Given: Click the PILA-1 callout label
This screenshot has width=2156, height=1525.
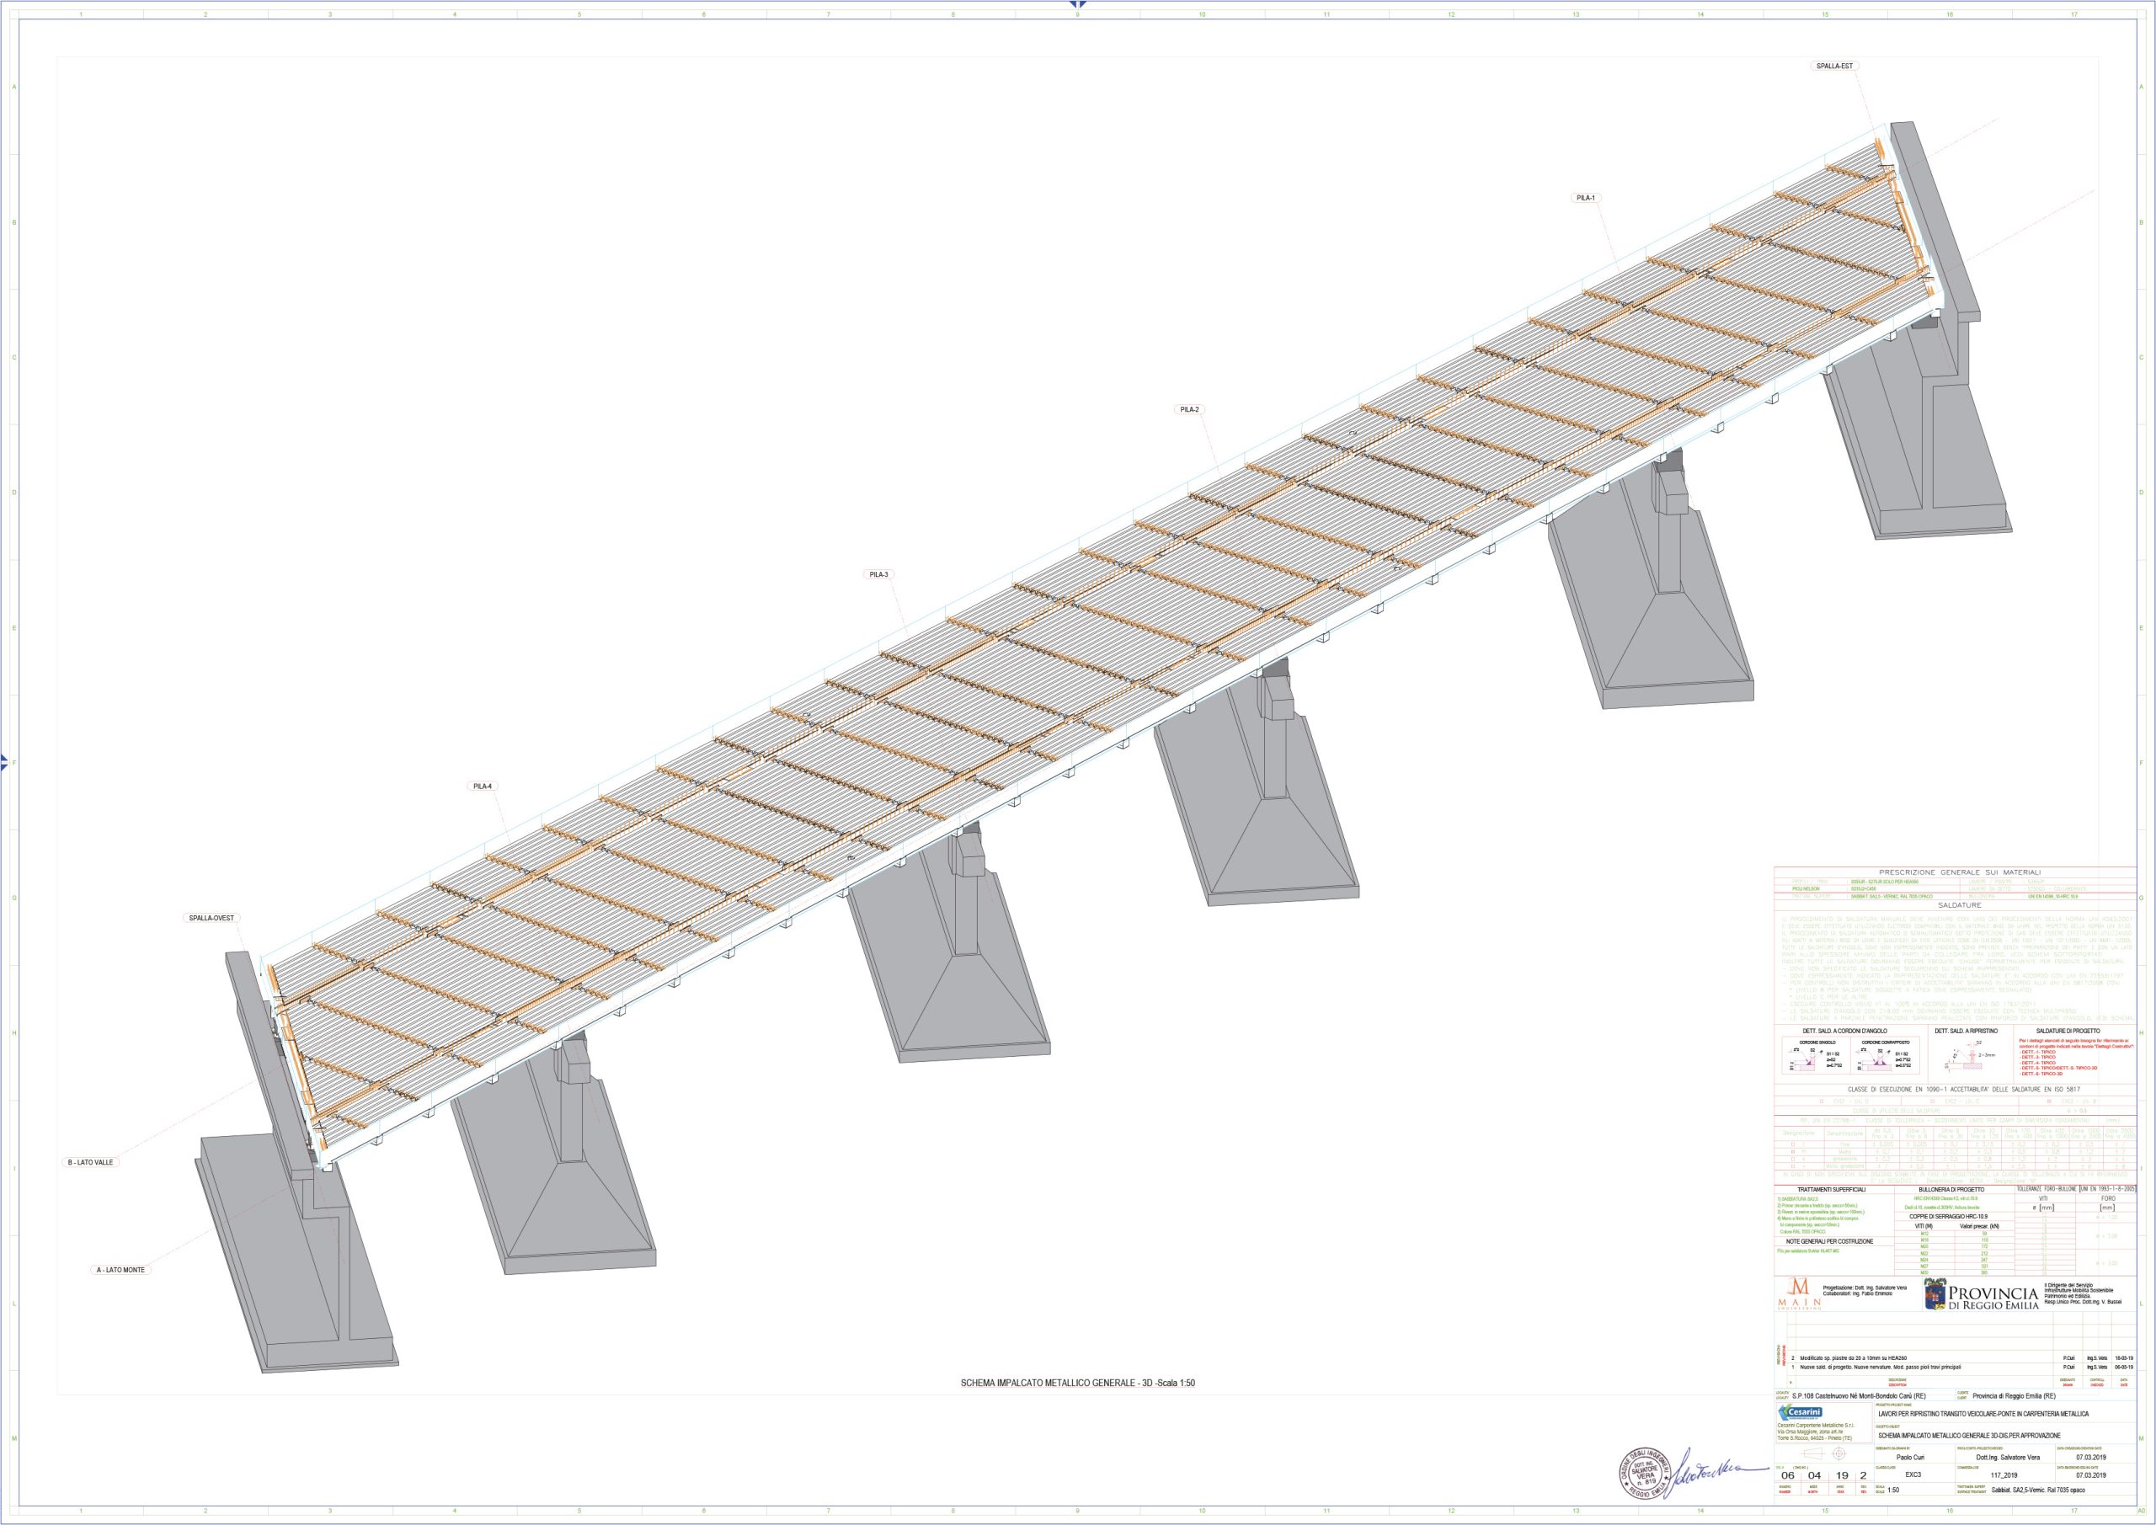Looking at the screenshot, I should coord(1586,198).
